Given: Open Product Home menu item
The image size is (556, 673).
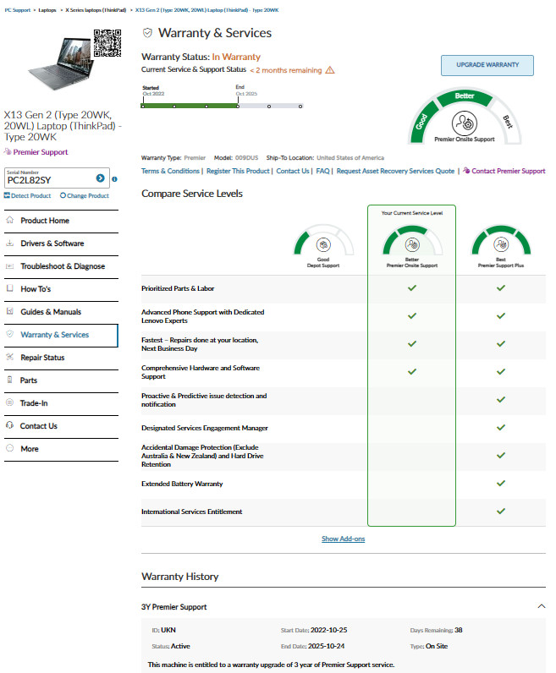Looking at the screenshot, I should [61, 221].
